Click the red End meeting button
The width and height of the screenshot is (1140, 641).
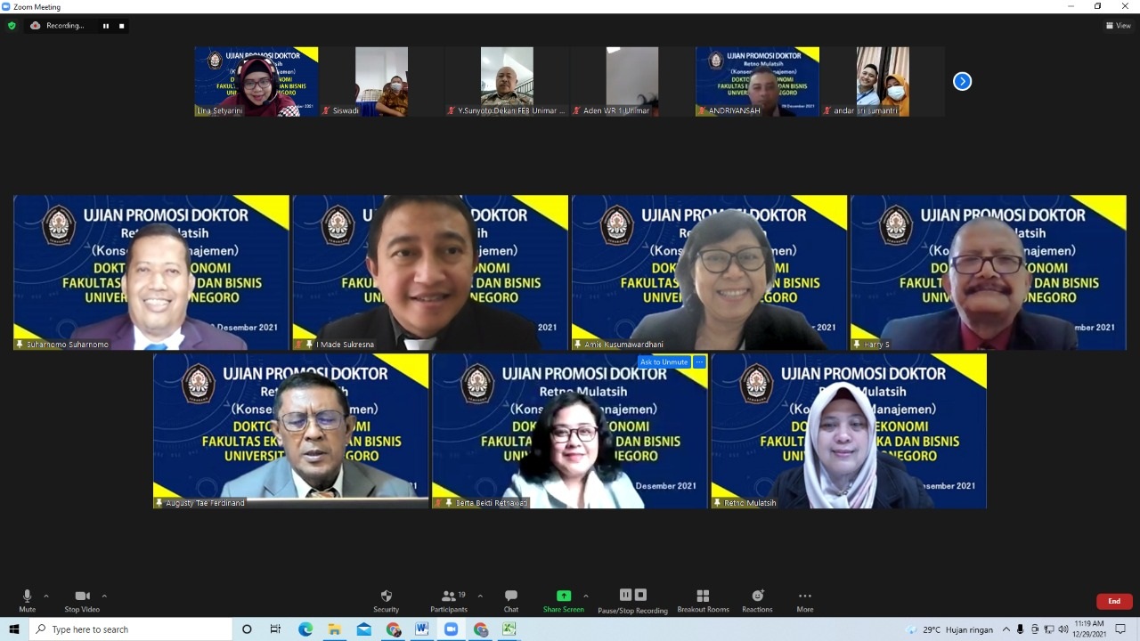1113,601
